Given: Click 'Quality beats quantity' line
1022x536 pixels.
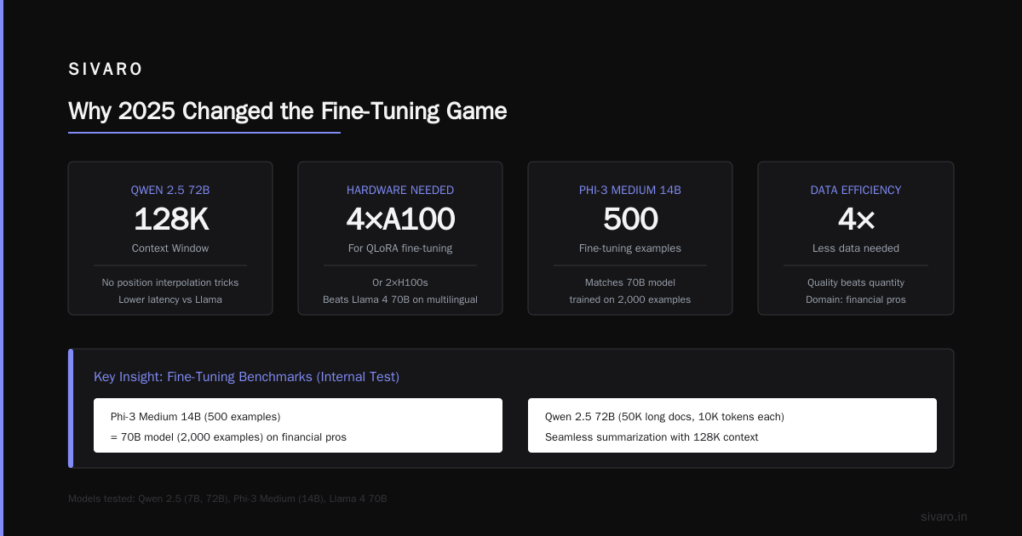Looking at the screenshot, I should pyautogui.click(x=856, y=282).
